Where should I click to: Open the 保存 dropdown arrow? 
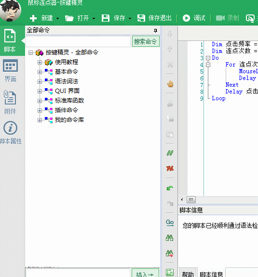(130, 18)
